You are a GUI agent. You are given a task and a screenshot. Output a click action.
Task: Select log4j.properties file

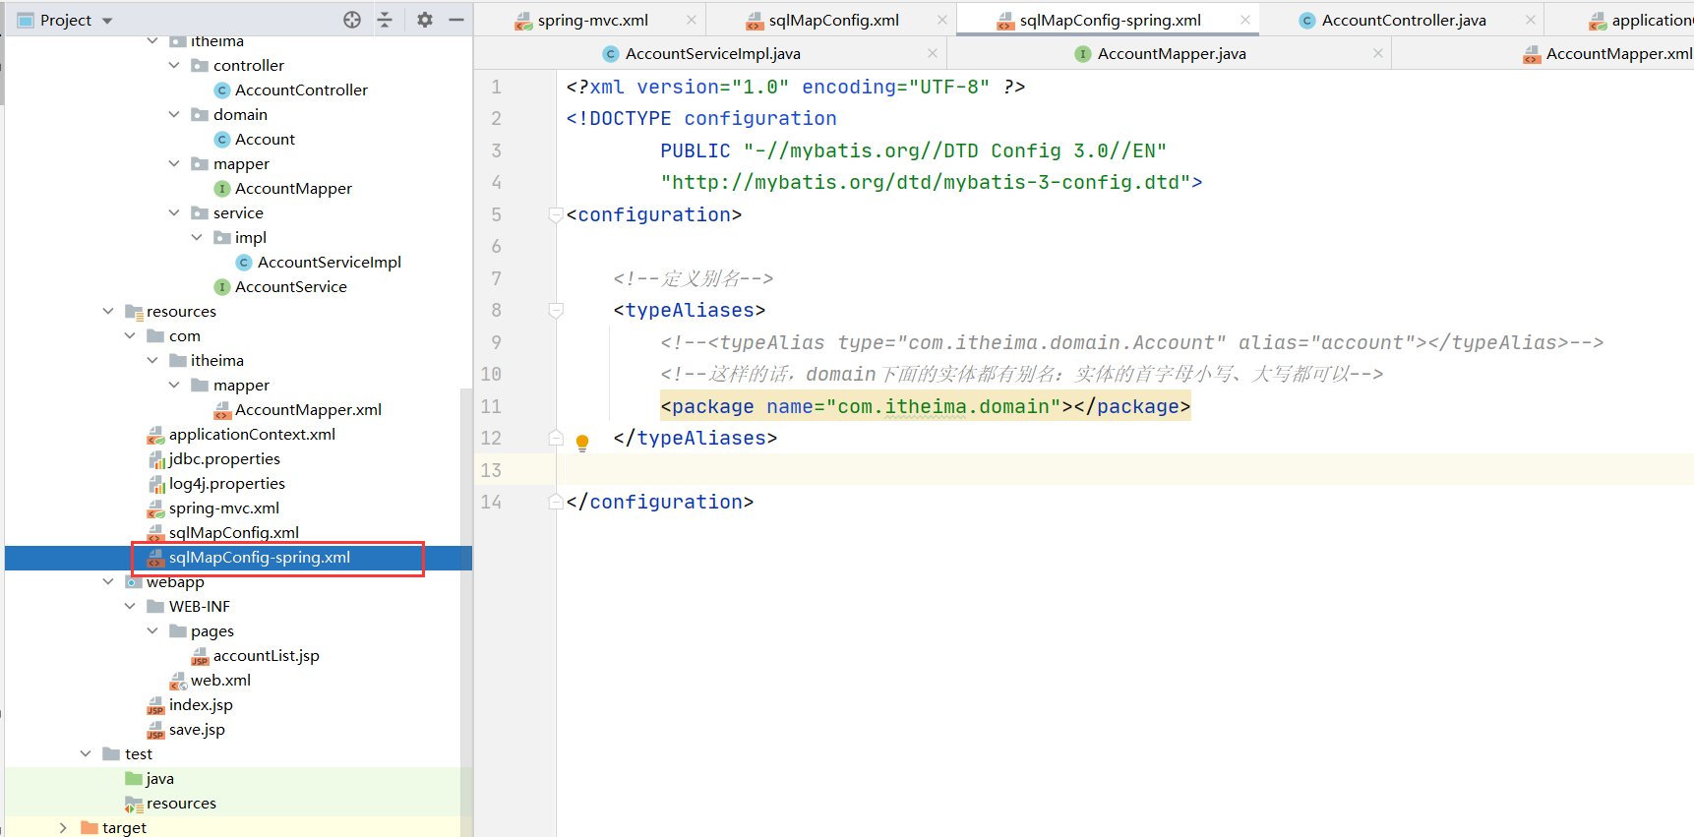pyautogui.click(x=226, y=483)
